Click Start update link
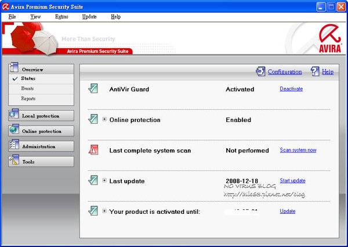The image size is (348, 247). 292,181
